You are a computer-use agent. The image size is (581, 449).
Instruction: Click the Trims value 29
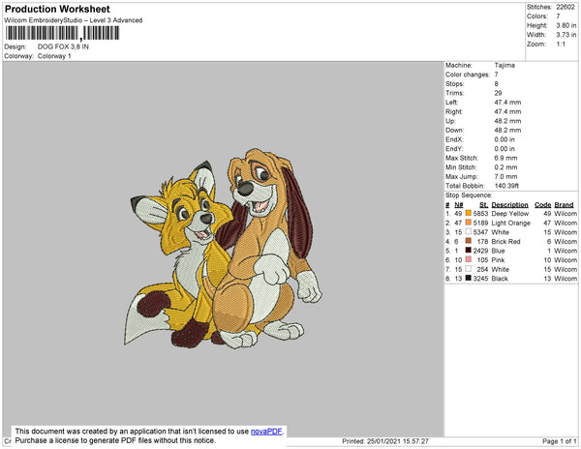coord(498,93)
